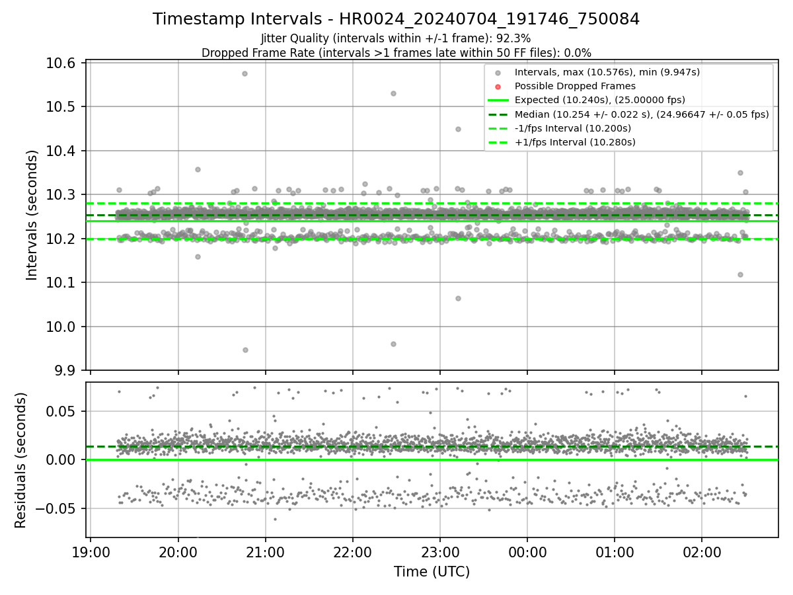Click the maximum outlier point near 10.576 seconds
The width and height of the screenshot is (793, 595).
[x=245, y=73]
